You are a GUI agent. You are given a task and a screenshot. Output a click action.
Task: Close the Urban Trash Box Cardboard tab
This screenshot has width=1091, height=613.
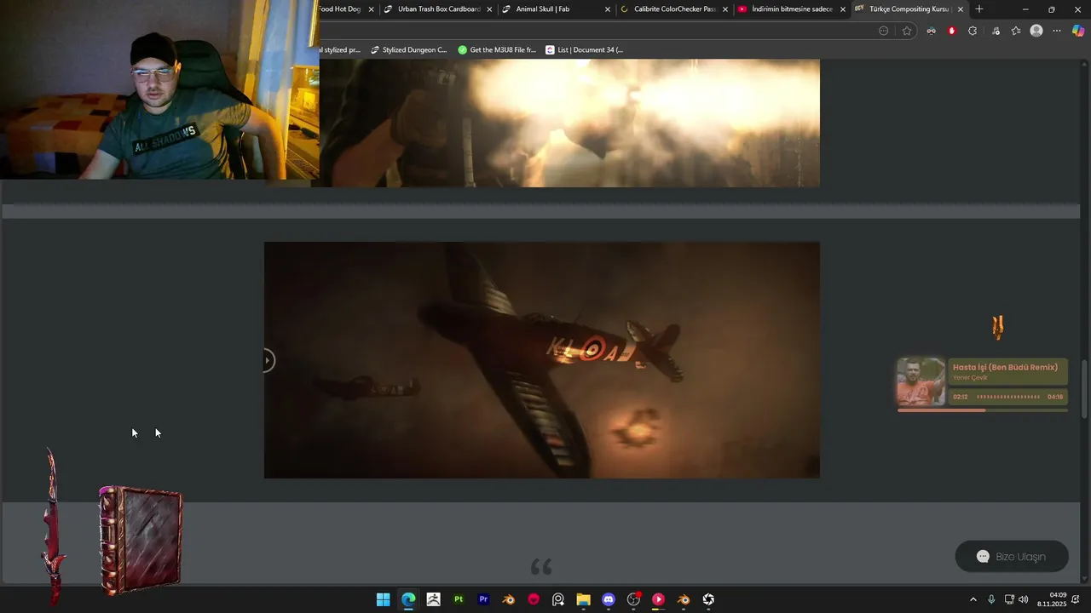click(x=489, y=9)
